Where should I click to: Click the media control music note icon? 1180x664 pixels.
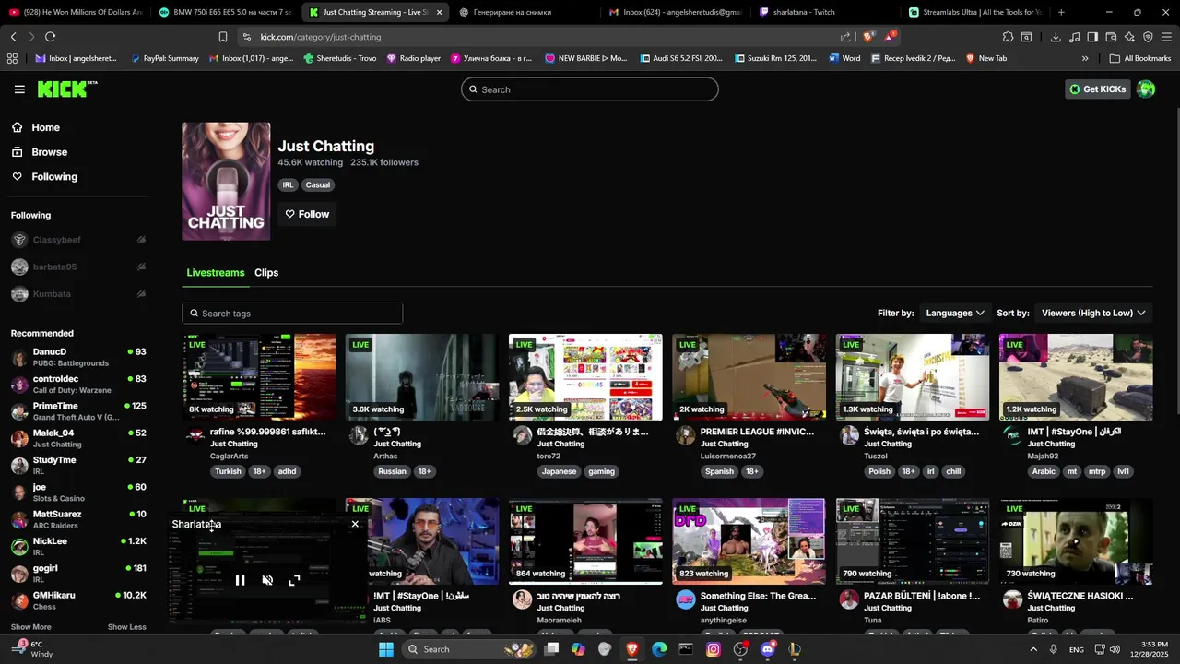[1075, 37]
